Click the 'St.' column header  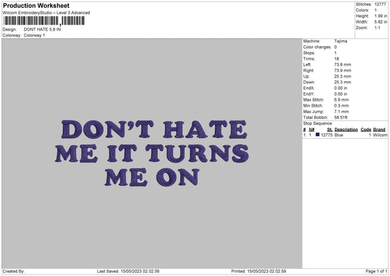point(330,130)
